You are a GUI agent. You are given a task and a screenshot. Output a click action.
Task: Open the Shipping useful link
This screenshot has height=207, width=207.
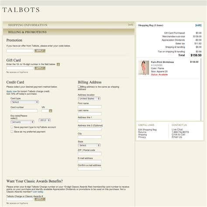142,135
